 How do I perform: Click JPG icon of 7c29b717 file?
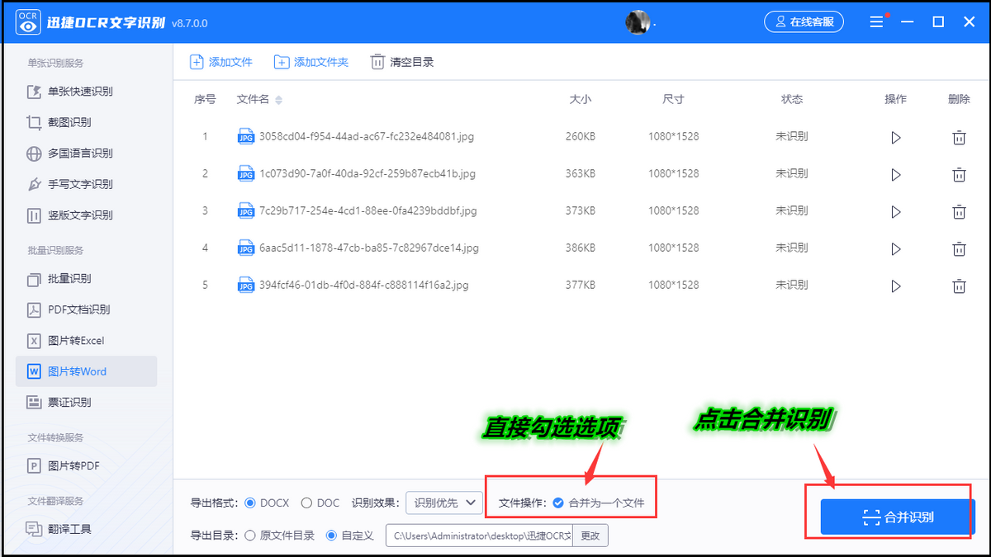(245, 210)
